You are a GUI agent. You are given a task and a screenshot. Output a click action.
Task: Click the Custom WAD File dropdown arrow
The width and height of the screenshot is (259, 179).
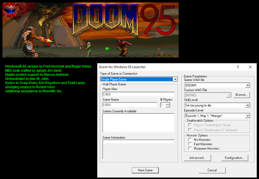tap(229, 95)
